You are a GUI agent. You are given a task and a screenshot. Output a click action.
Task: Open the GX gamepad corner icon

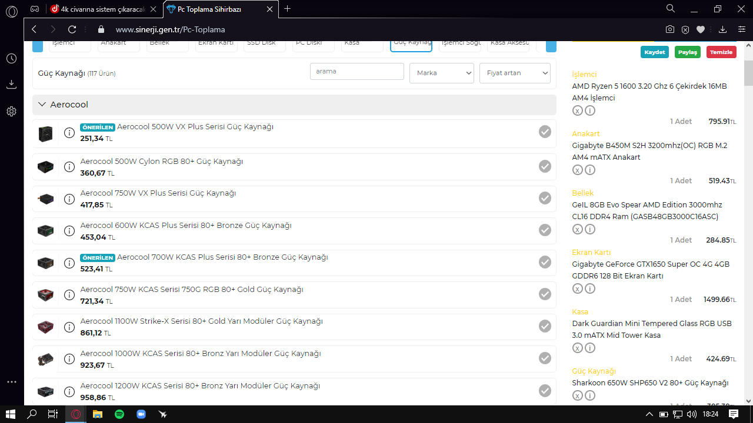35,9
